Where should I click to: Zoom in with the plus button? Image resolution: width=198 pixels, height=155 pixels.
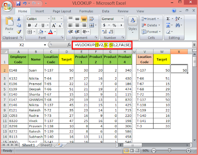(188, 150)
